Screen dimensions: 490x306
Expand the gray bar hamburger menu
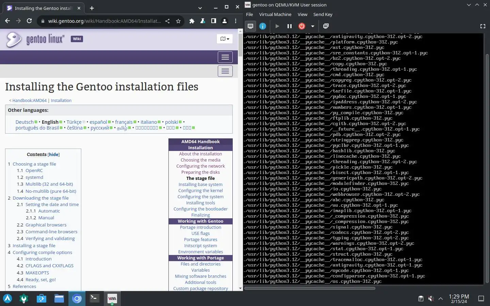pos(225,71)
